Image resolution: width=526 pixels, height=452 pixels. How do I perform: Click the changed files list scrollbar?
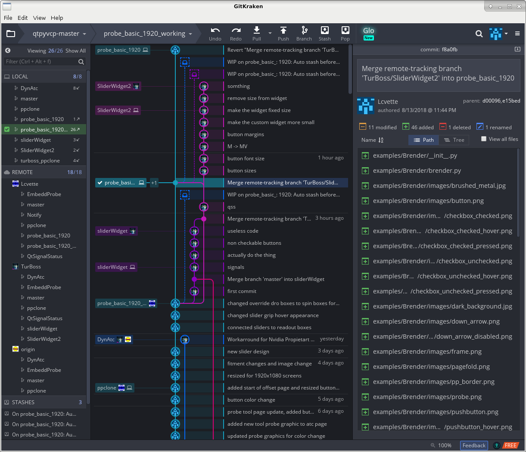point(518,193)
